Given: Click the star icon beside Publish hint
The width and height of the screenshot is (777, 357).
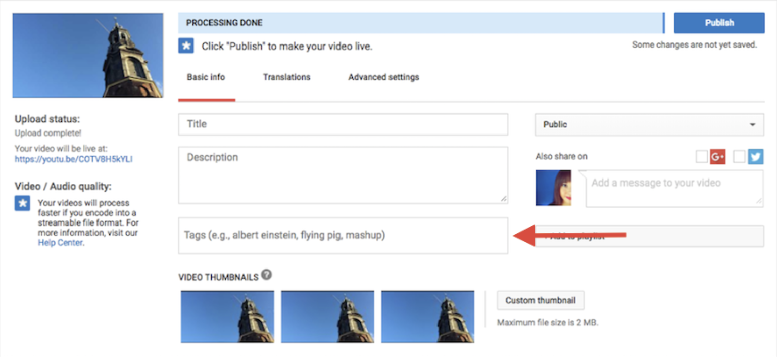Looking at the screenshot, I should (x=186, y=46).
